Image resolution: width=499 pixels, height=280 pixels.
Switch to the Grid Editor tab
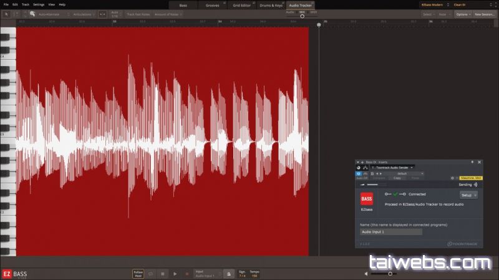click(242, 4)
